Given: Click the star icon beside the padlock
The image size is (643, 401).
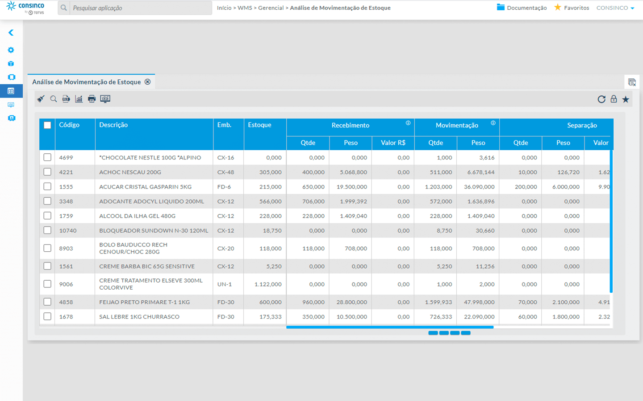Looking at the screenshot, I should click(x=626, y=99).
